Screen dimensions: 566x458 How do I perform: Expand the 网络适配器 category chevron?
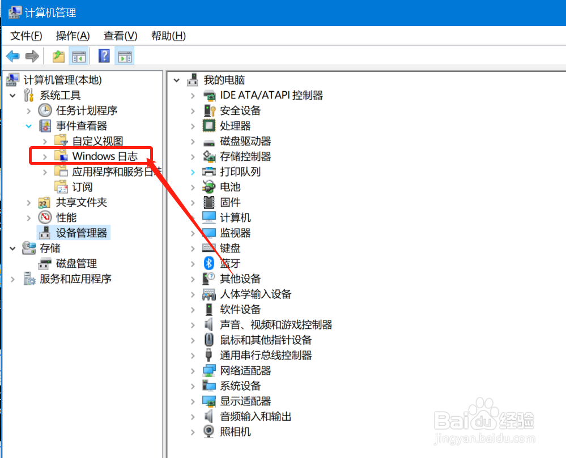[192, 370]
